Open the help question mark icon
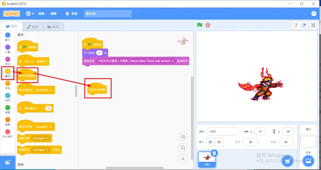 (314, 14)
